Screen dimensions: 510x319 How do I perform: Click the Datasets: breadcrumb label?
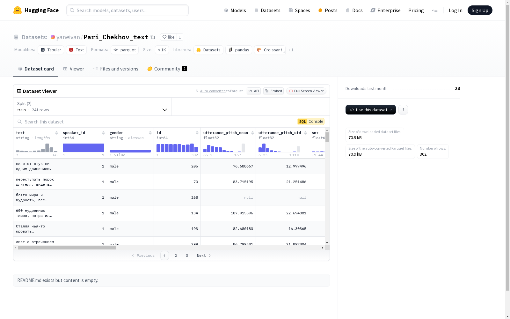point(34,37)
